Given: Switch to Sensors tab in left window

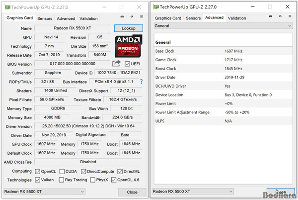Looking at the screenshot, I should (45, 18).
